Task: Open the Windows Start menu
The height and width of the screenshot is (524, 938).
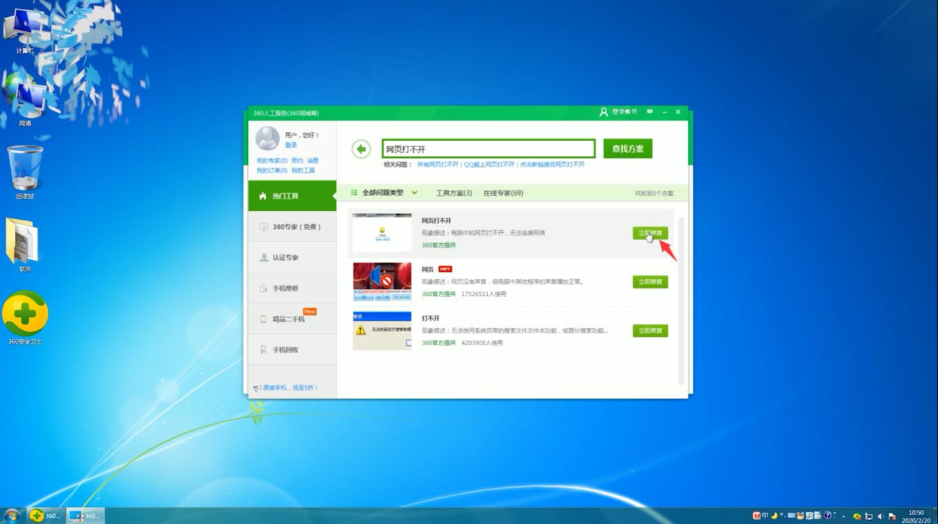Action: (x=12, y=516)
